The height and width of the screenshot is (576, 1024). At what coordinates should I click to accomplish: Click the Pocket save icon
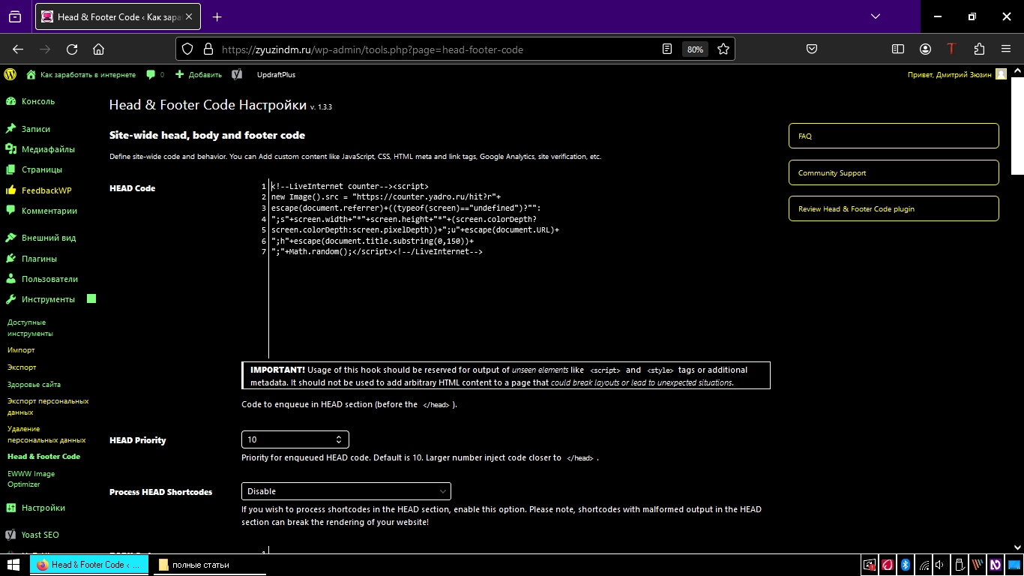pos(812,49)
